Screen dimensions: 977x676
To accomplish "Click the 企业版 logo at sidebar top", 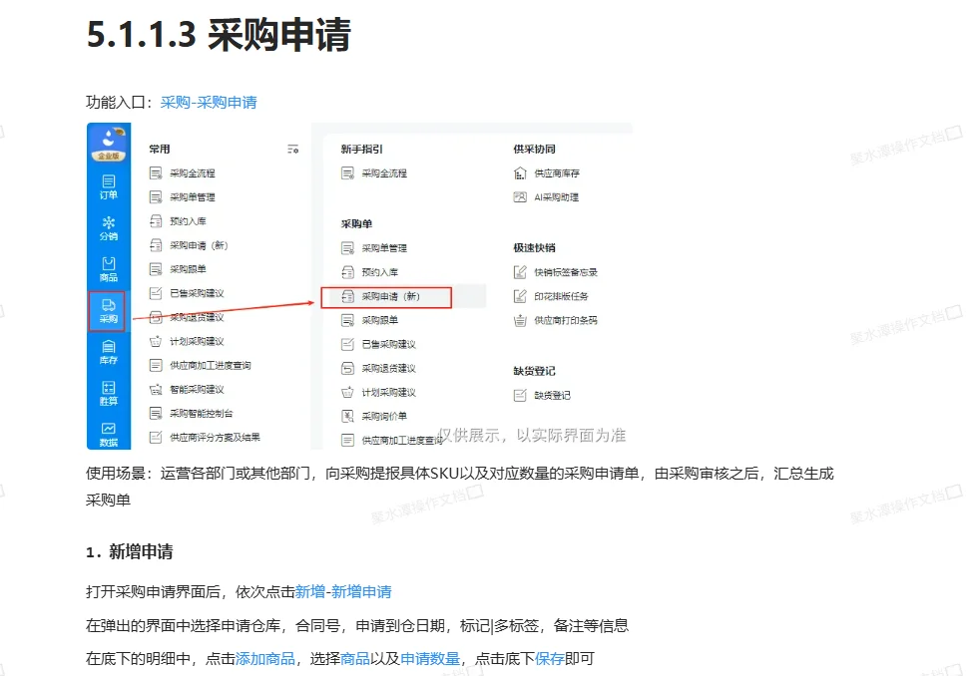I will tap(108, 140).
